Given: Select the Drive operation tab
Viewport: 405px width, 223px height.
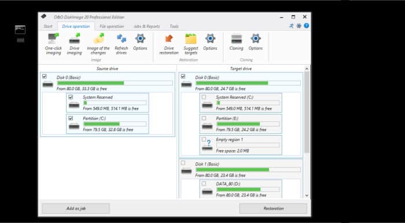Looking at the screenshot, I should tap(76, 27).
